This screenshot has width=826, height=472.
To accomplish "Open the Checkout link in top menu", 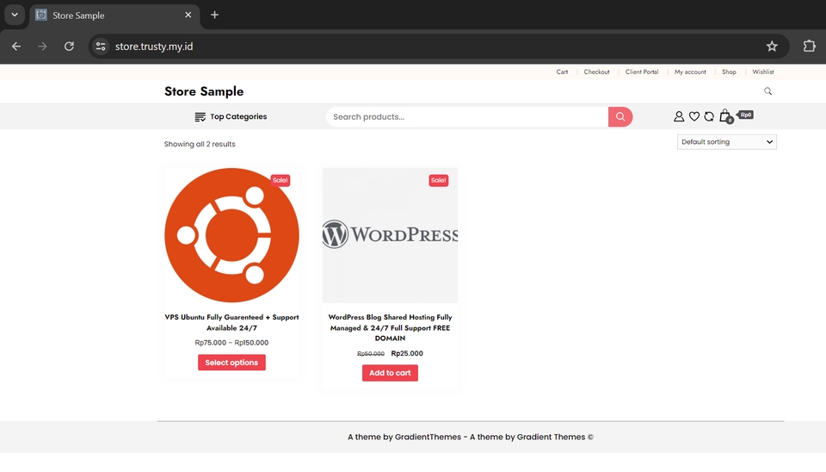I will pyautogui.click(x=596, y=71).
